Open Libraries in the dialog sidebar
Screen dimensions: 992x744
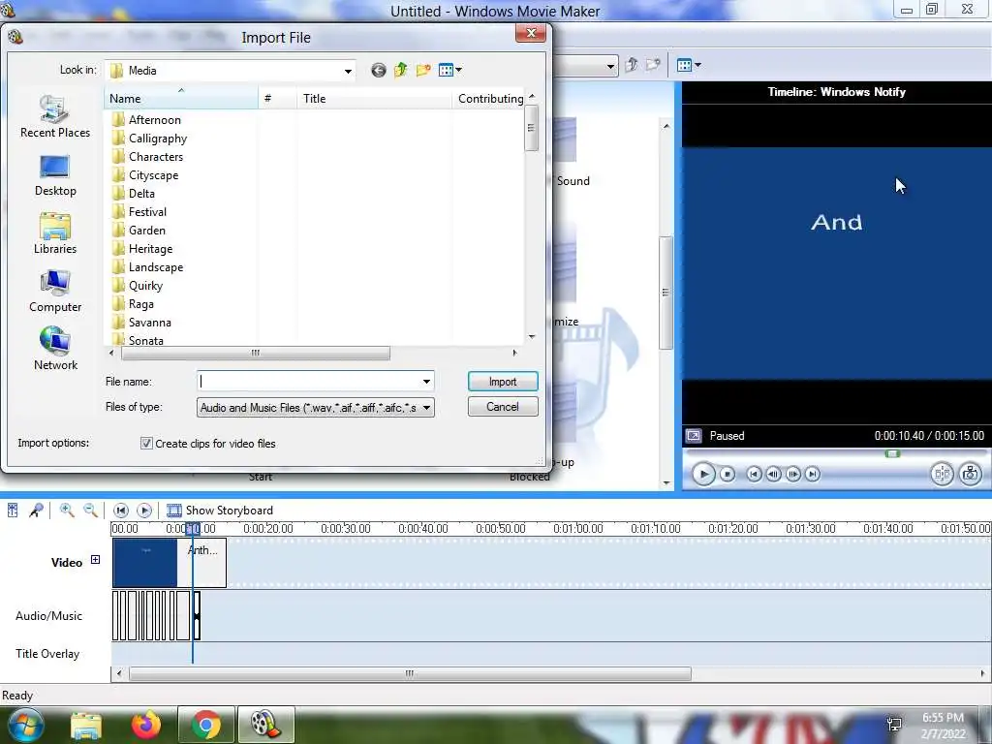55,233
